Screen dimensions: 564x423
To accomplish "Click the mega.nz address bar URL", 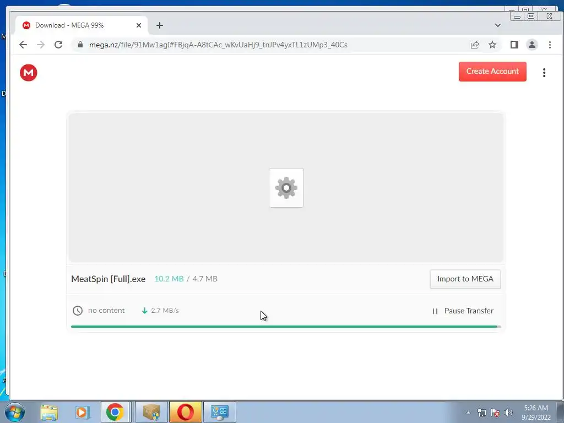I will pos(218,45).
